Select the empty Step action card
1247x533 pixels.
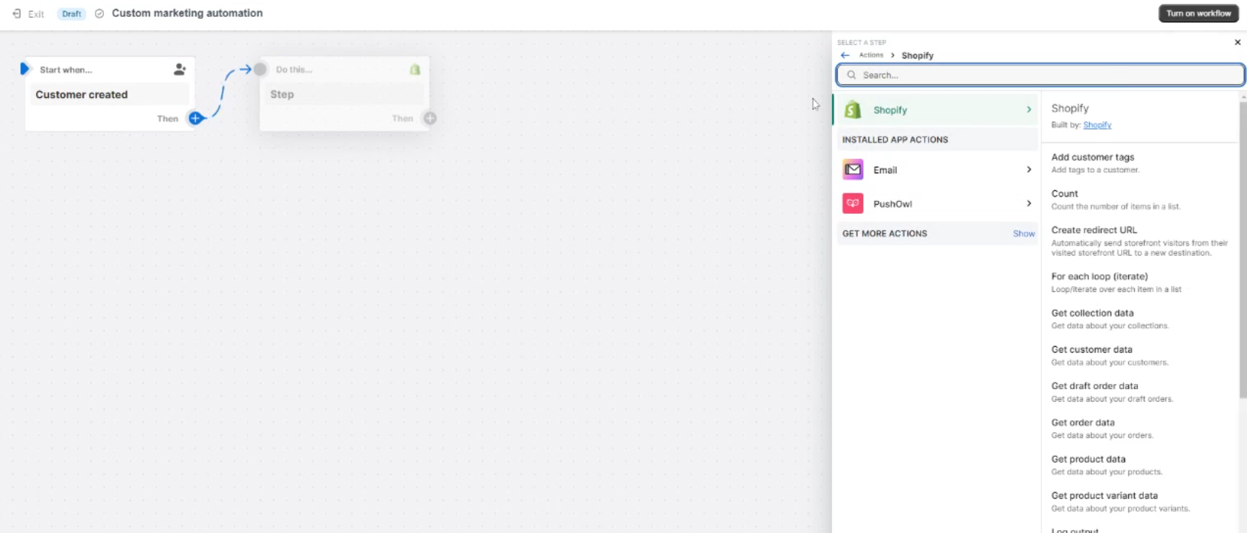click(344, 94)
